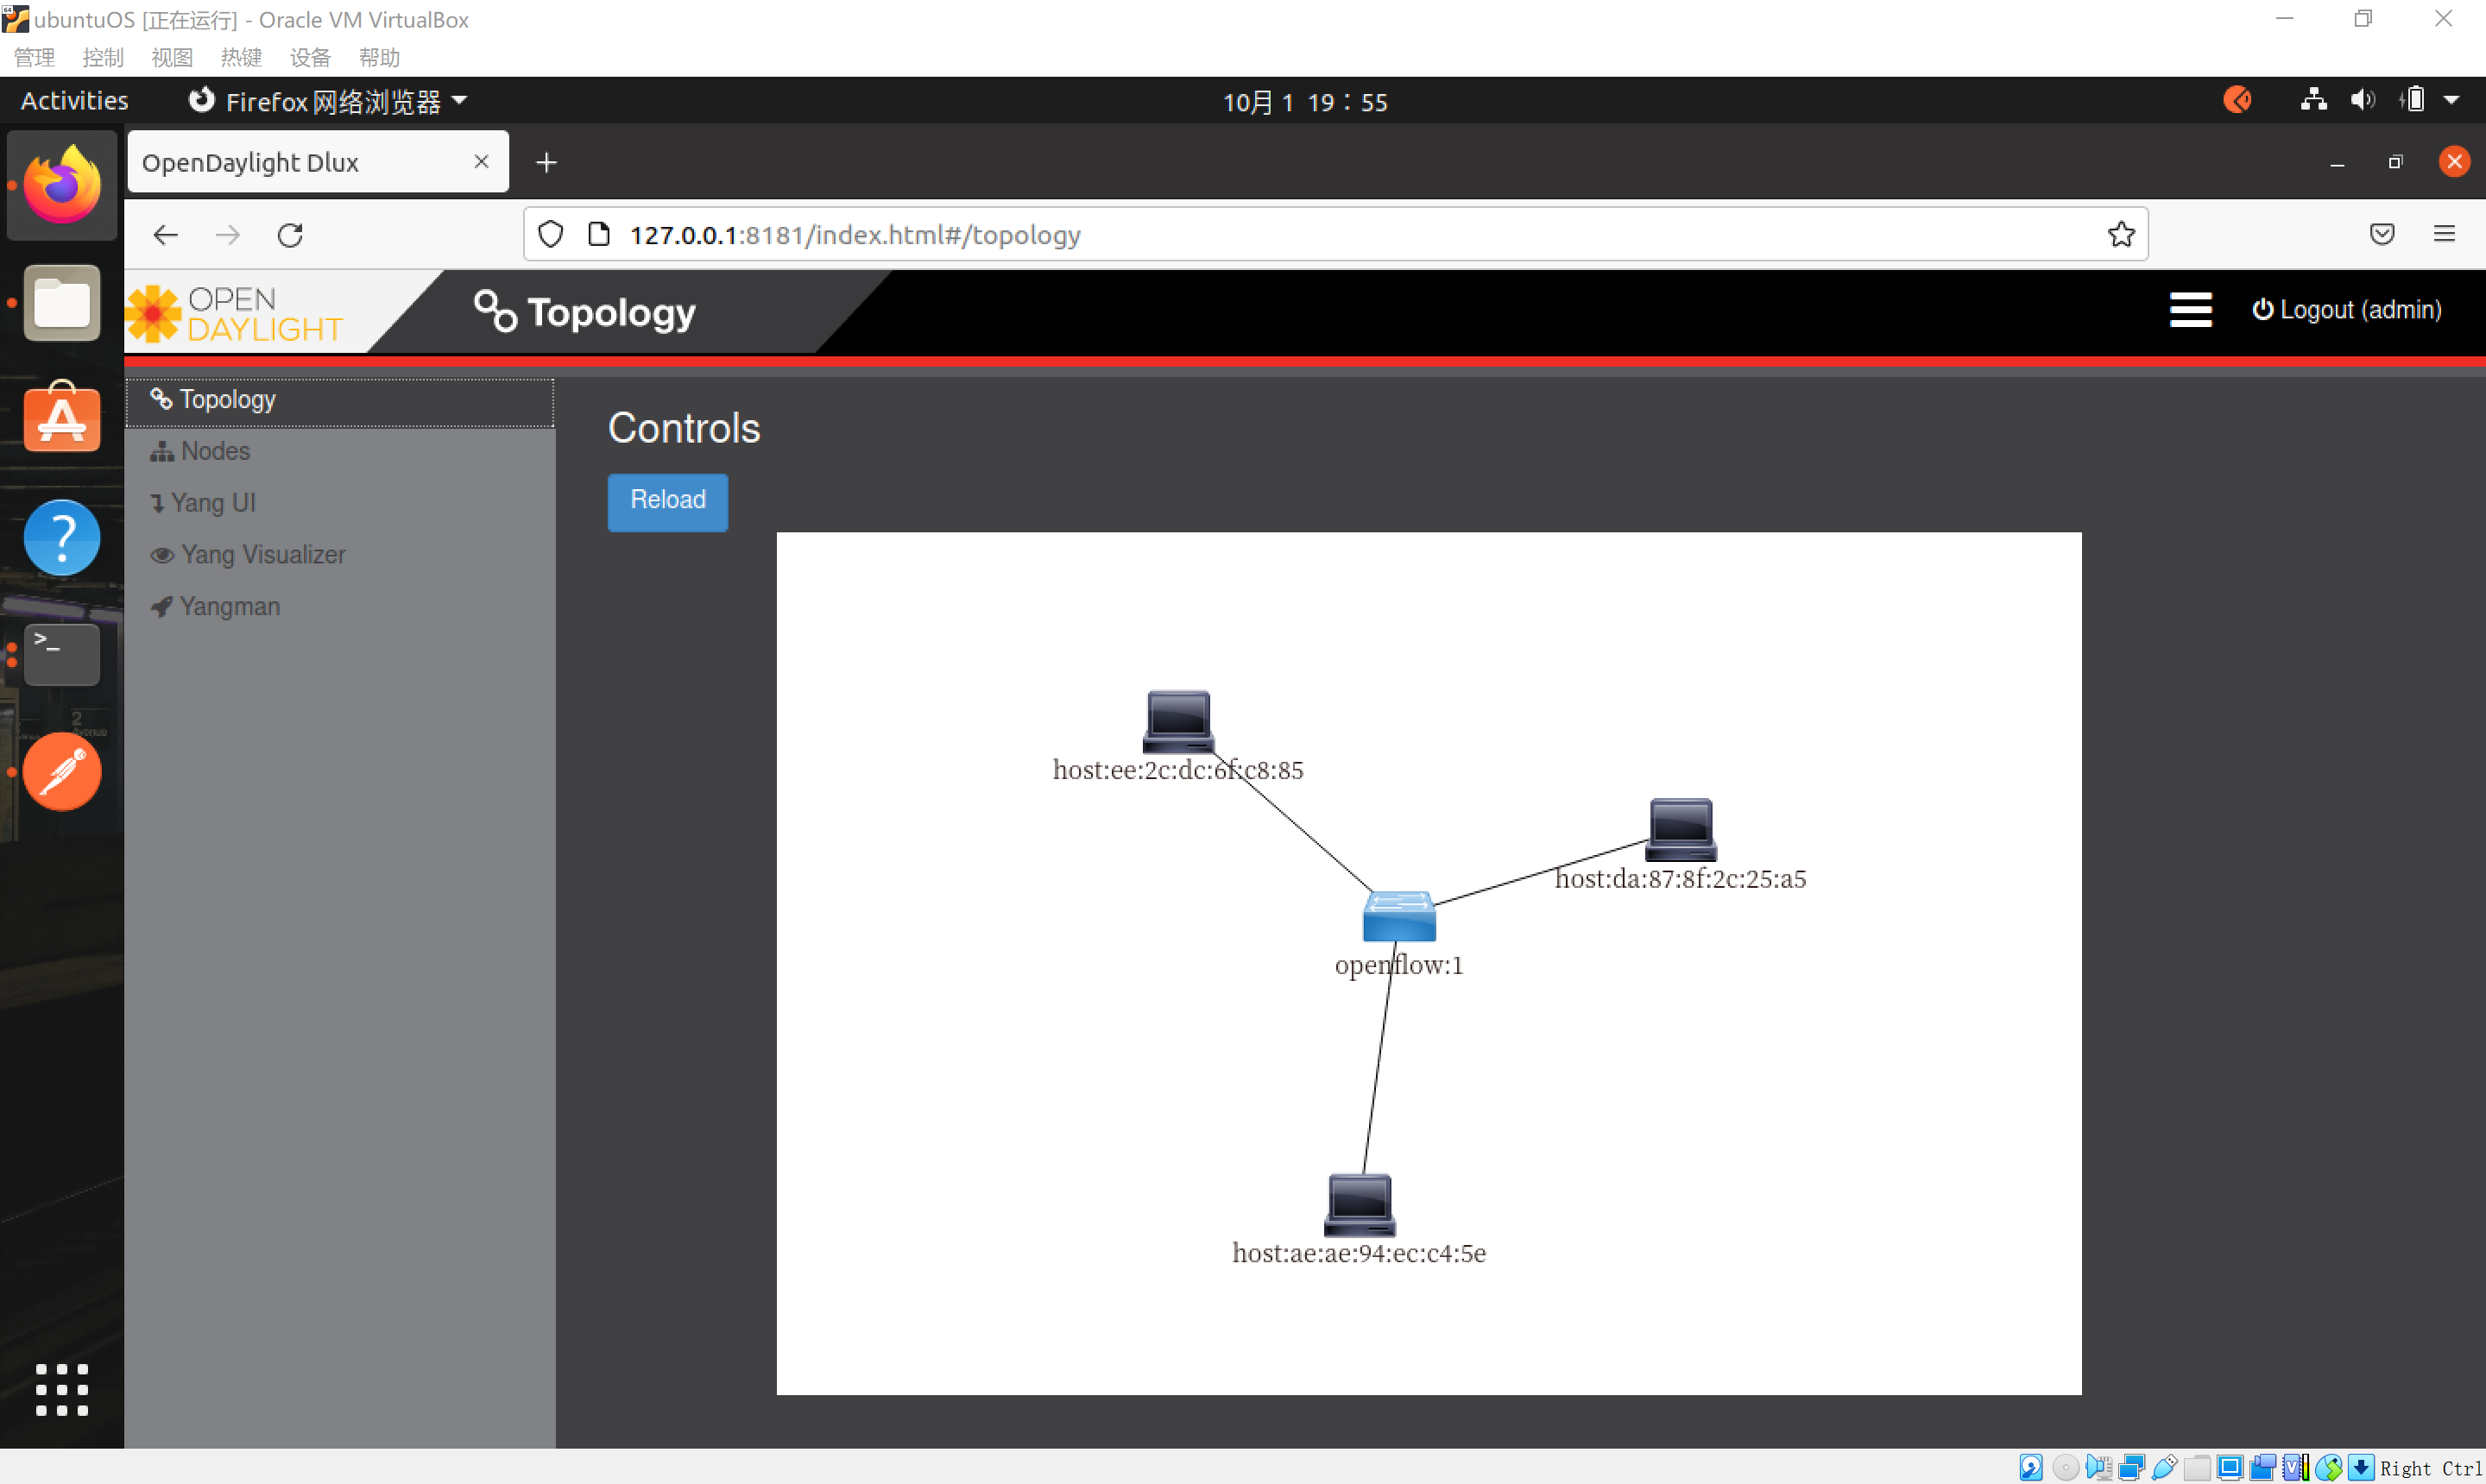
Task: Click the blue Reload button
Action: coord(667,501)
